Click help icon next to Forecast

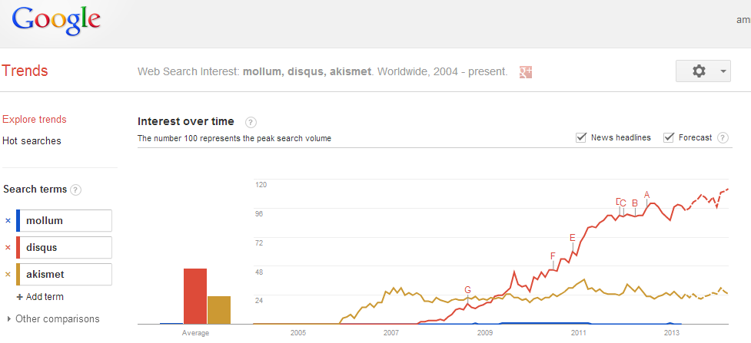point(723,138)
